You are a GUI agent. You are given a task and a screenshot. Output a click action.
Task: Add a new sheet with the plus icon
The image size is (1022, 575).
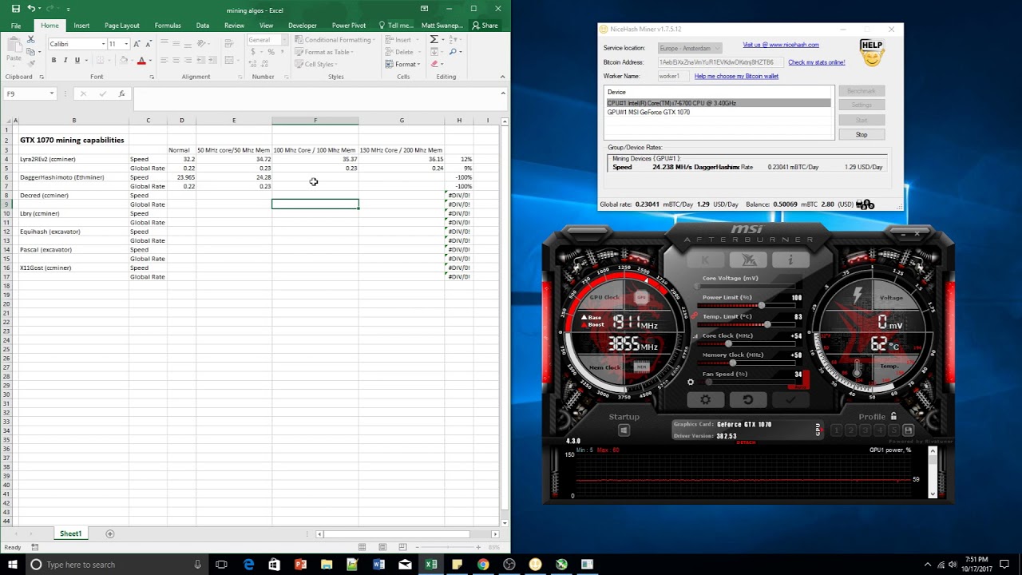coord(110,533)
